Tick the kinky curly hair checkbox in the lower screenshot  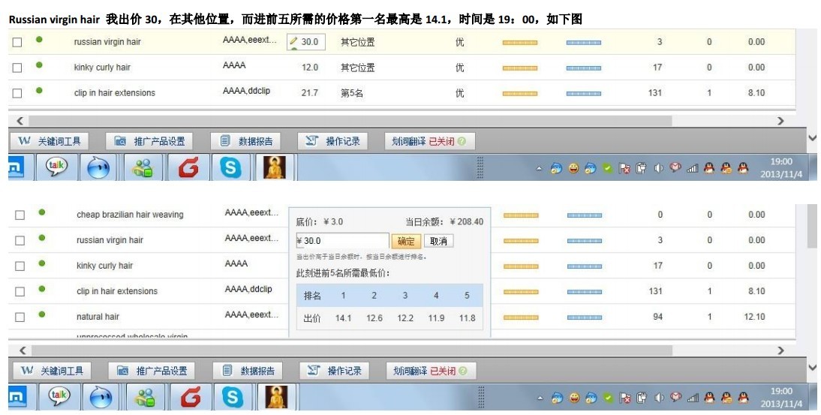point(20,266)
